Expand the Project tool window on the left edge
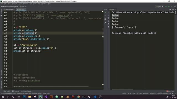The height and width of the screenshot is (99, 177). pos(1,12)
